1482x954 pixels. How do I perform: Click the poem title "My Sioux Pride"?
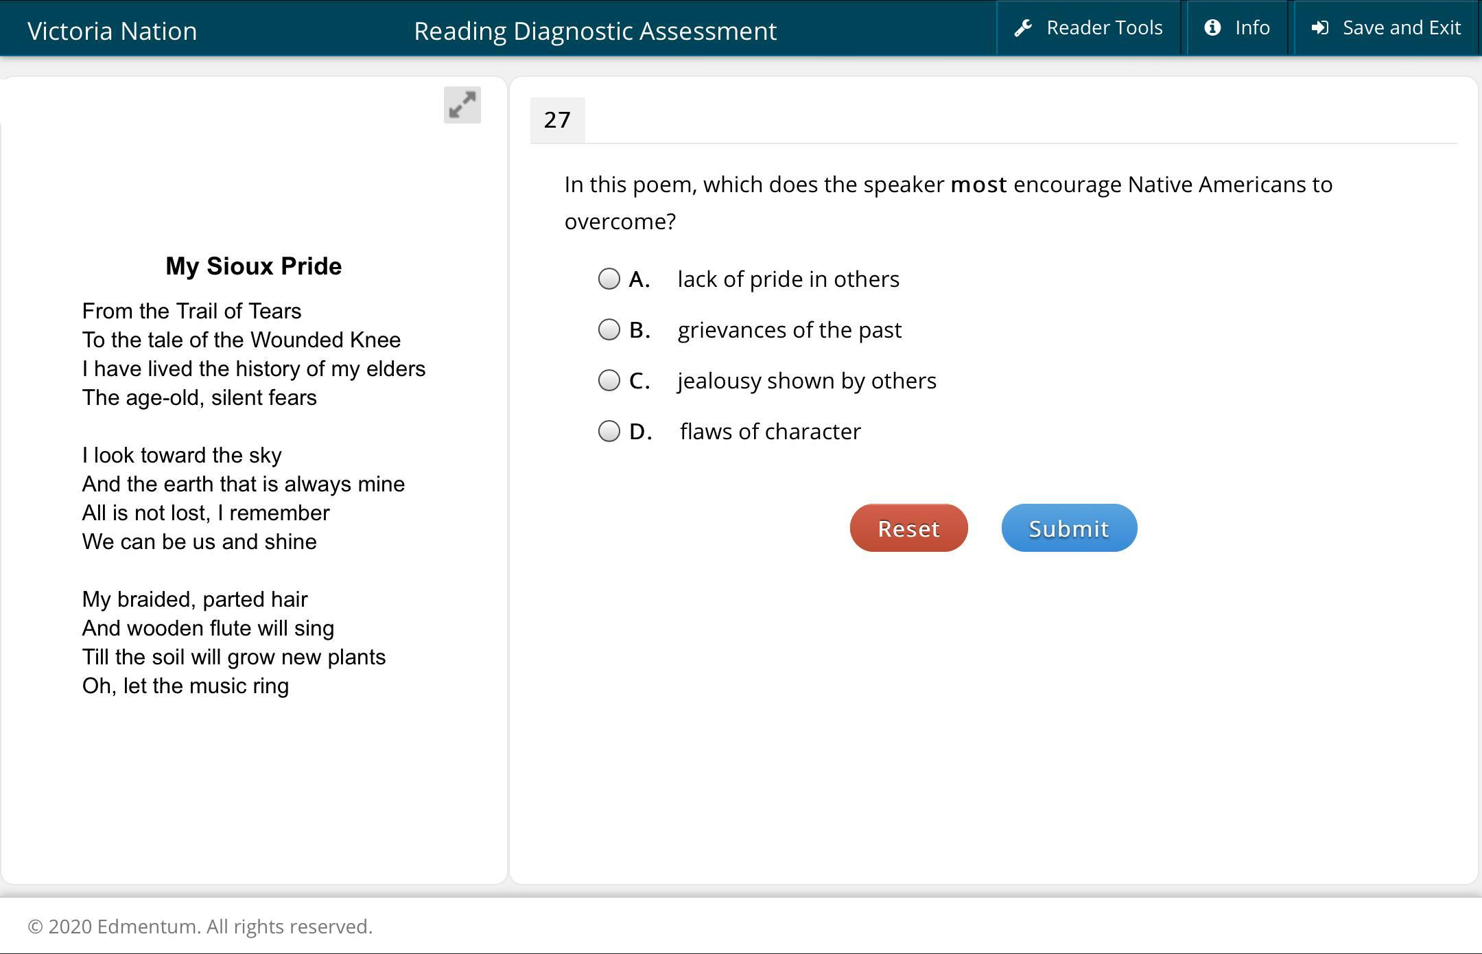point(253,266)
